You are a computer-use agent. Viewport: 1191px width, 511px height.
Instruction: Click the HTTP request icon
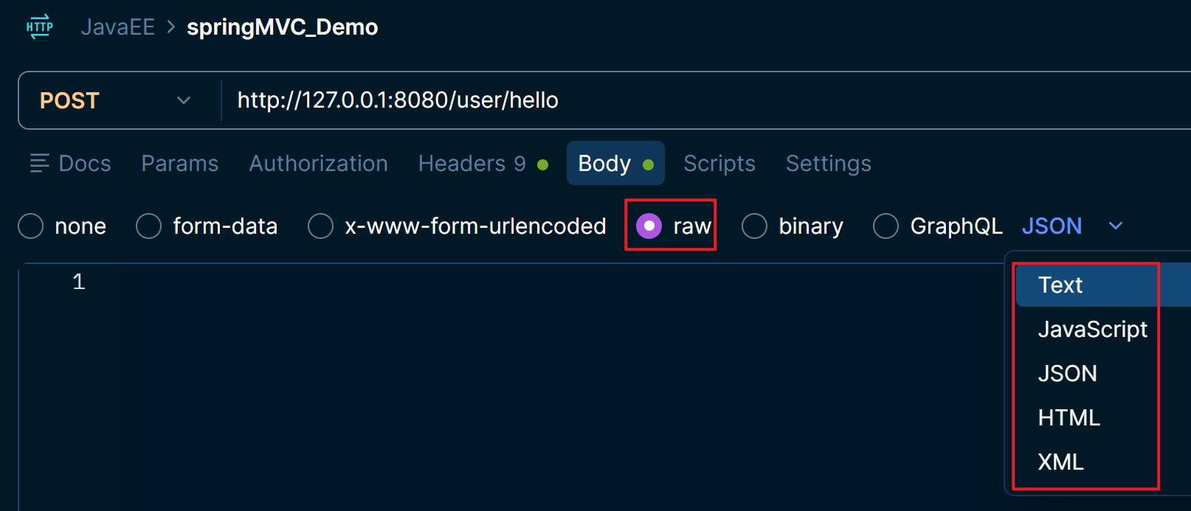tap(39, 27)
